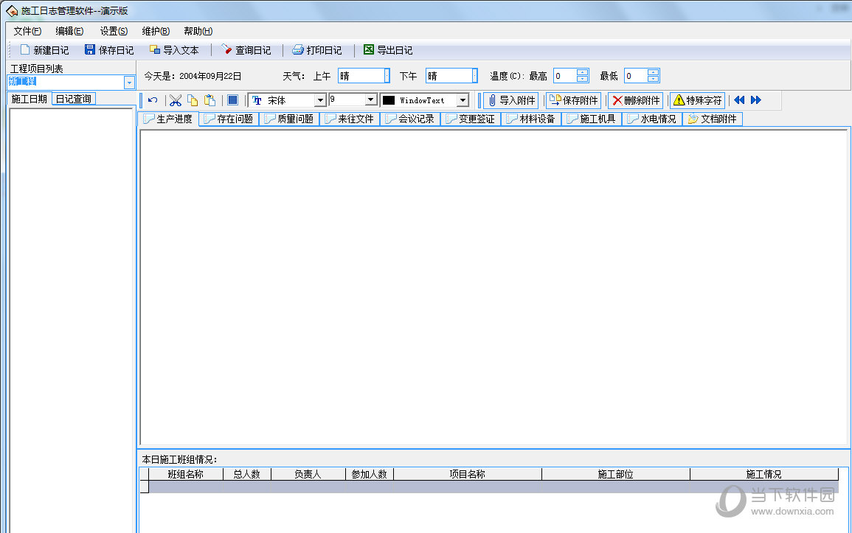Click the 施工部位 column header

coord(616,474)
